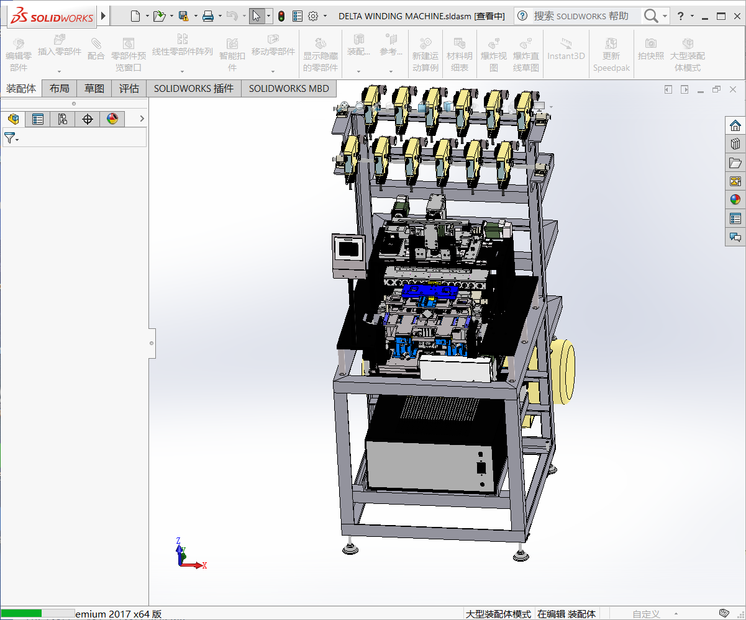This screenshot has height=620, width=746.
Task: Open the FeatureManager design tree tab
Action: [13, 119]
